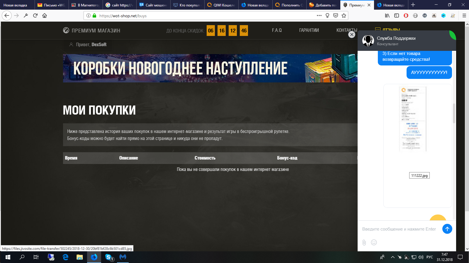Attach a file with the paperclip icon

tap(364, 242)
